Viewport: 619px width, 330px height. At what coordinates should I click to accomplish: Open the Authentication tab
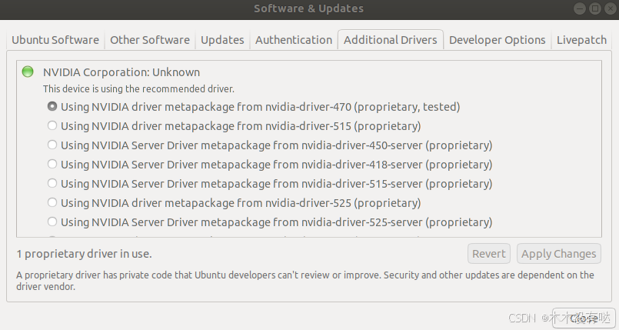[294, 40]
